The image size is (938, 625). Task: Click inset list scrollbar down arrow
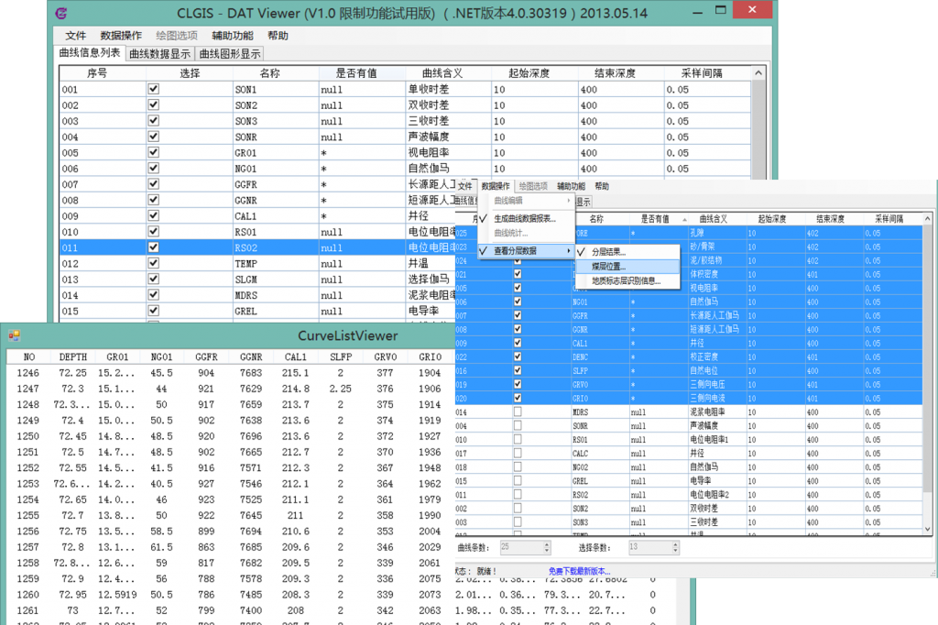click(928, 529)
